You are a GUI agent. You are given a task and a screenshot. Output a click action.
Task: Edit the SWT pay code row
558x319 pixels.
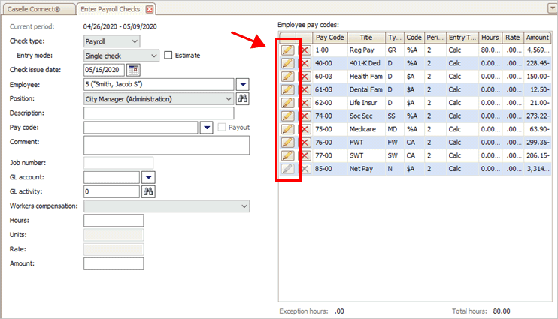287,155
